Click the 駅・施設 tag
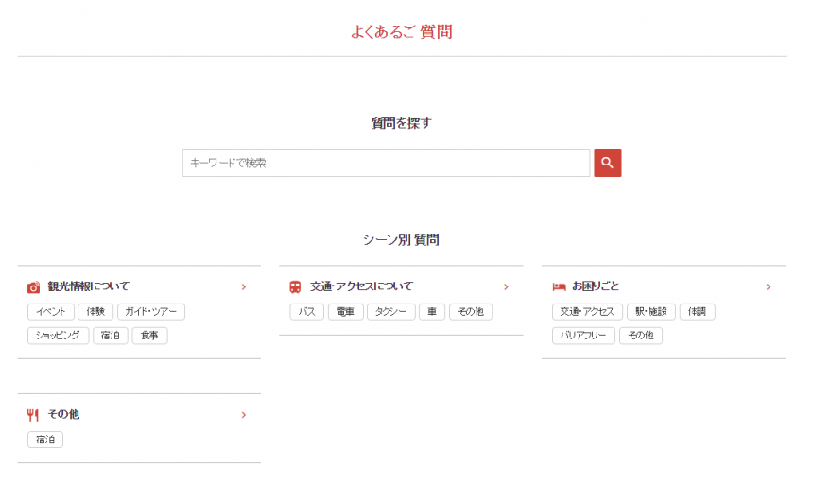The width and height of the screenshot is (813, 503). pos(650,312)
